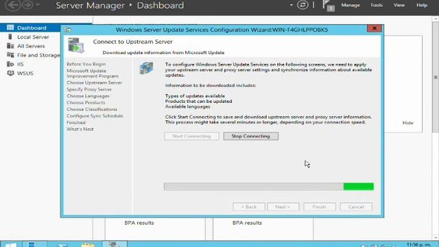Close the WSUS Configuration Wizard window
The image size is (439, 247).
tap(375, 28)
